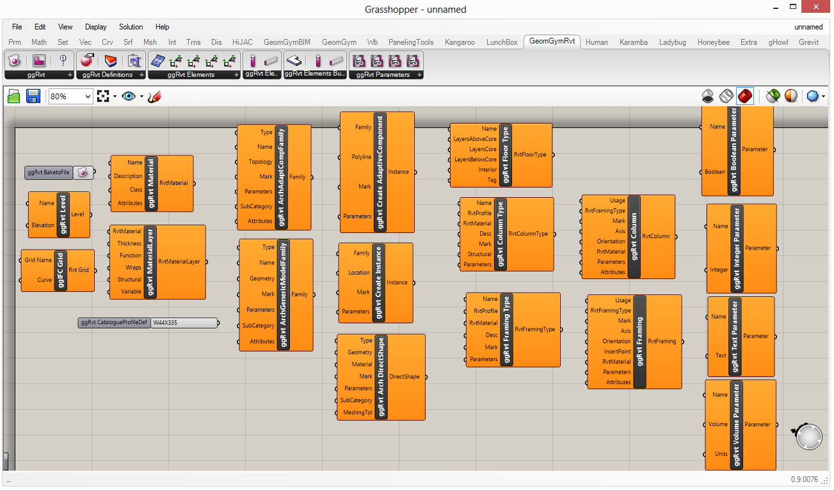Disable preview with the grey cylinder eye icon

click(708, 96)
